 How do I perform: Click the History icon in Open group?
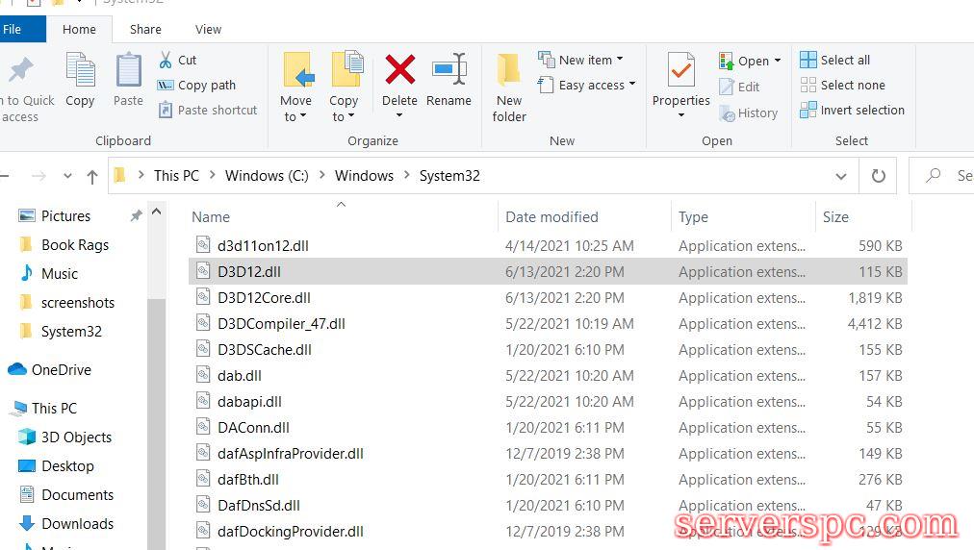click(x=729, y=112)
